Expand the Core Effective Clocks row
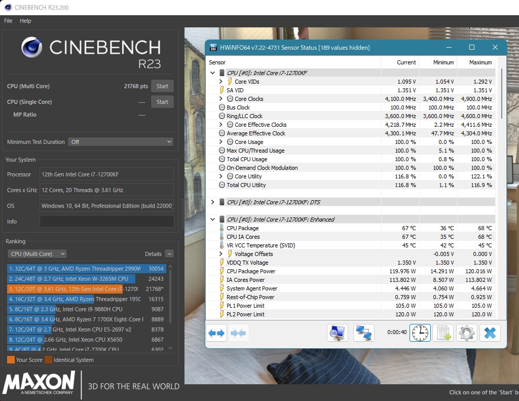519x401 pixels. [221, 125]
